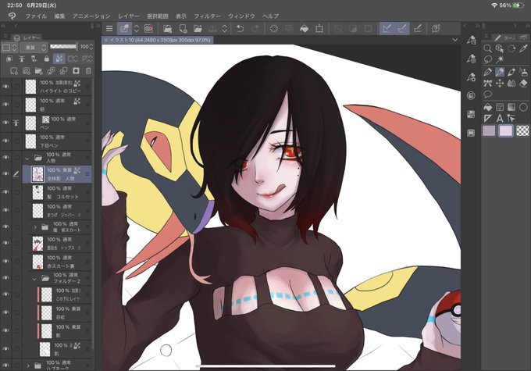Click the new layer folder icon
The height and width of the screenshot is (371, 531).
pyautogui.click(x=38, y=71)
